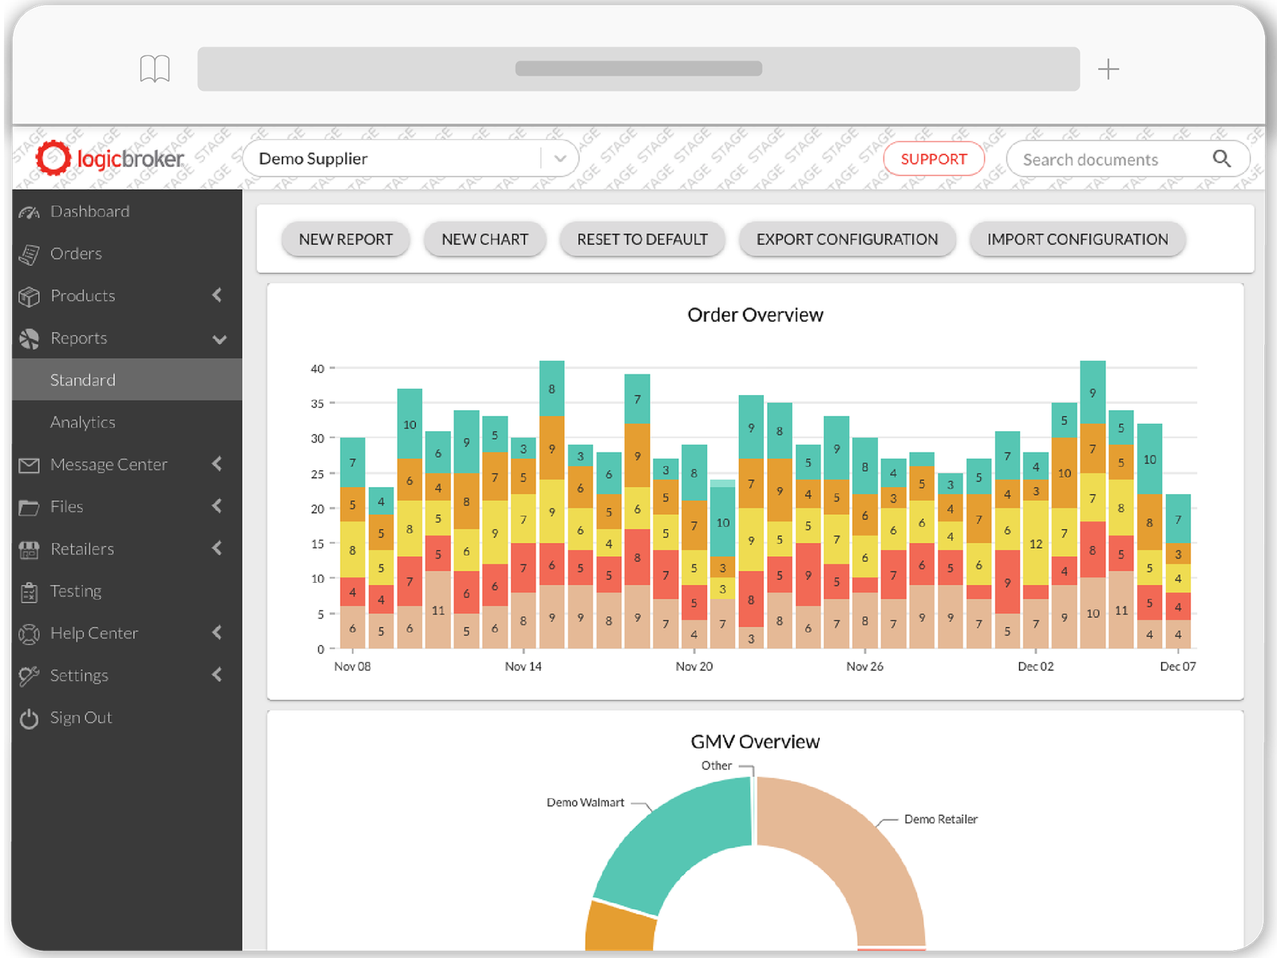This screenshot has height=958, width=1277.
Task: Click the logicbroker logo
Action: (110, 158)
